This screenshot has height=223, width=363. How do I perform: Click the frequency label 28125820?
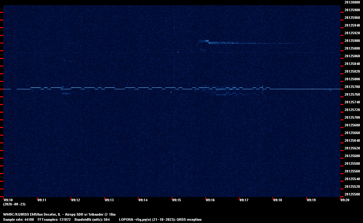(352, 71)
